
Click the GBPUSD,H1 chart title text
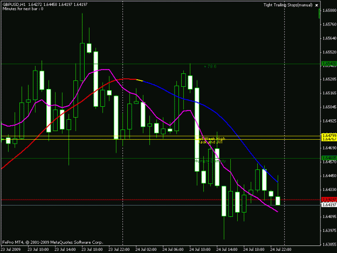[14, 4]
